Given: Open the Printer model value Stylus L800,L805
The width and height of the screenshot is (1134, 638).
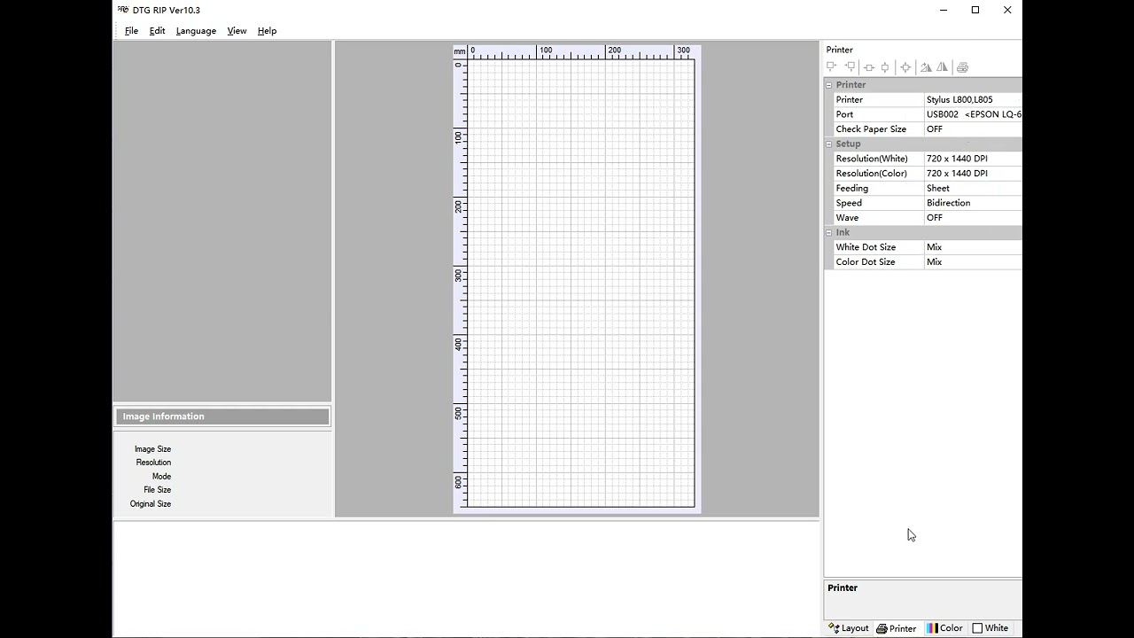Looking at the screenshot, I should [973, 99].
